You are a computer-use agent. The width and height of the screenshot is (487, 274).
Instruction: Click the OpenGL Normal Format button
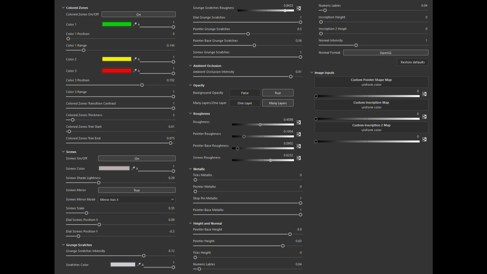(x=386, y=53)
